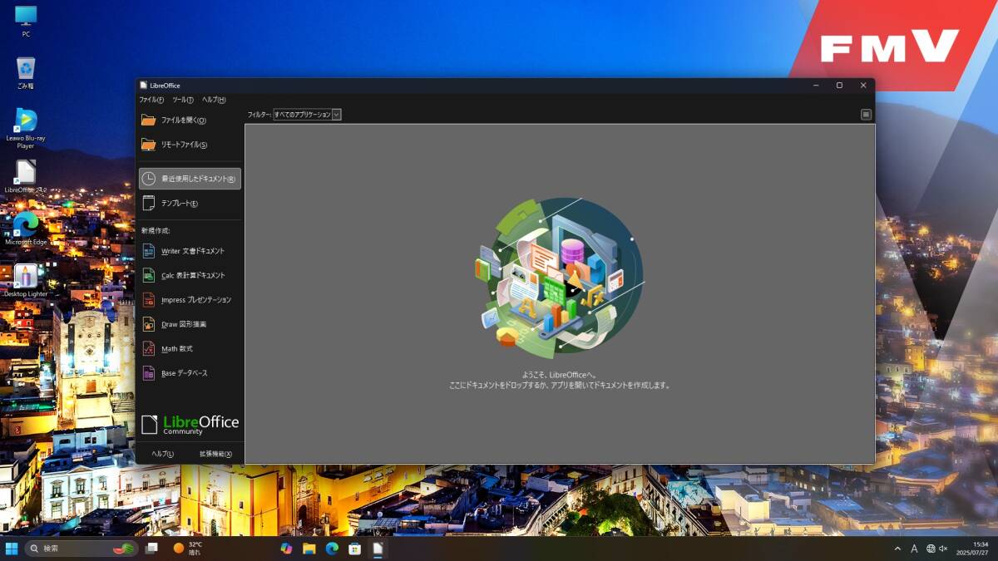998x561 pixels.
Task: Open the テンプレート (Templates) view
Action: (190, 204)
